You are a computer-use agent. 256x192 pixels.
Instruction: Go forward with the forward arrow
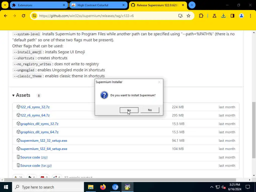click(x=14, y=16)
